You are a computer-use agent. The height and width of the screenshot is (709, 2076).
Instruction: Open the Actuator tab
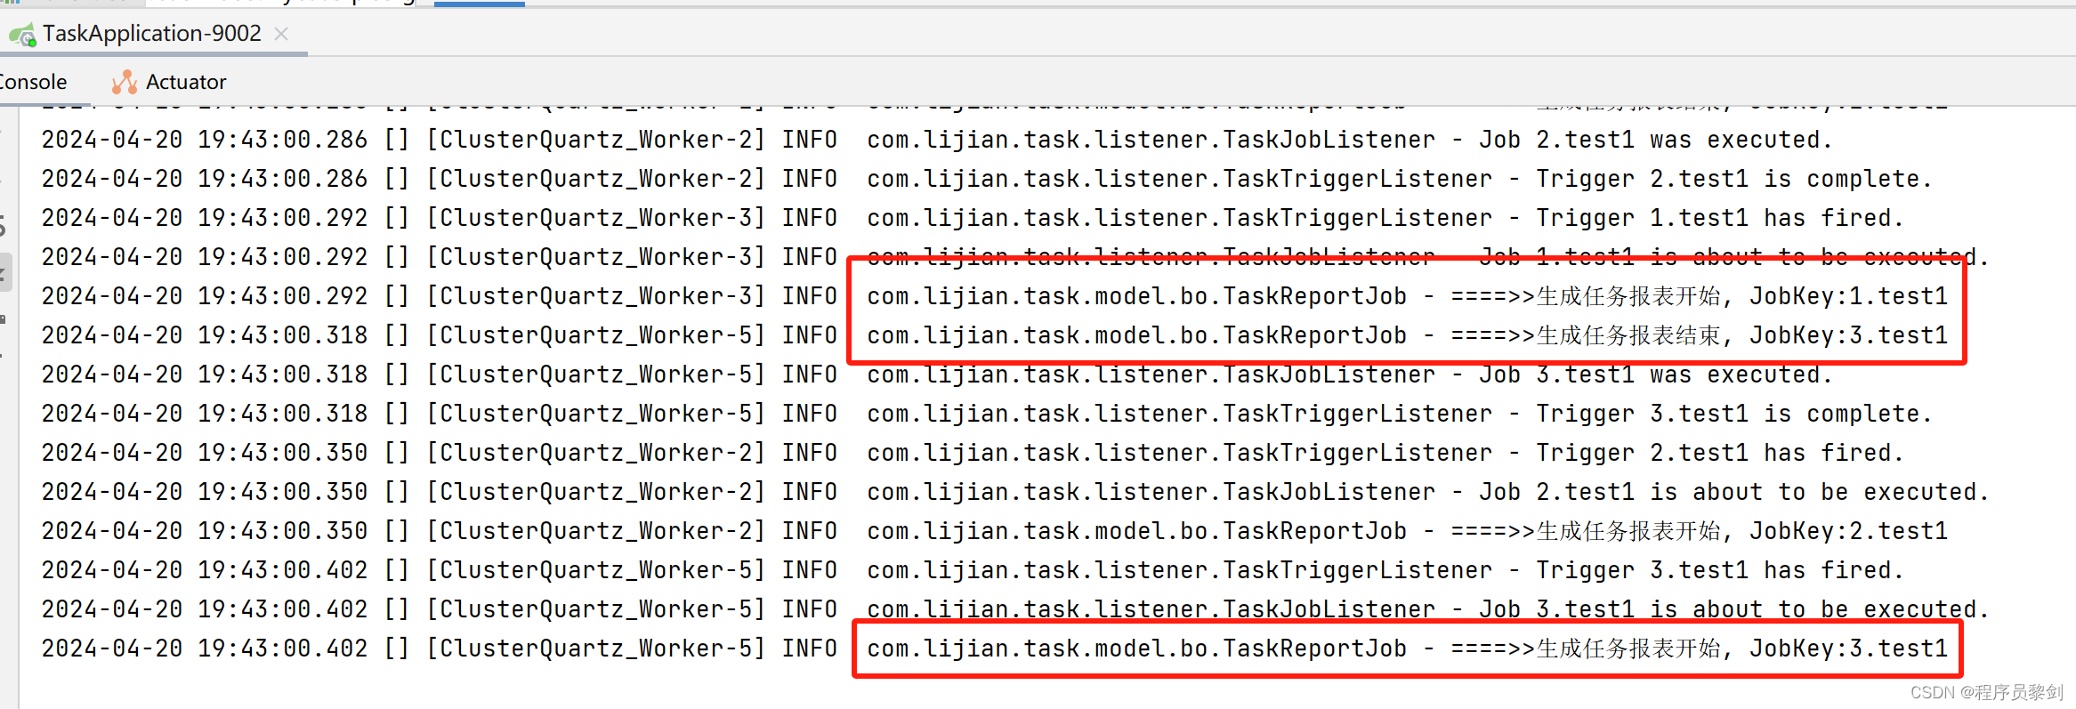tap(184, 81)
